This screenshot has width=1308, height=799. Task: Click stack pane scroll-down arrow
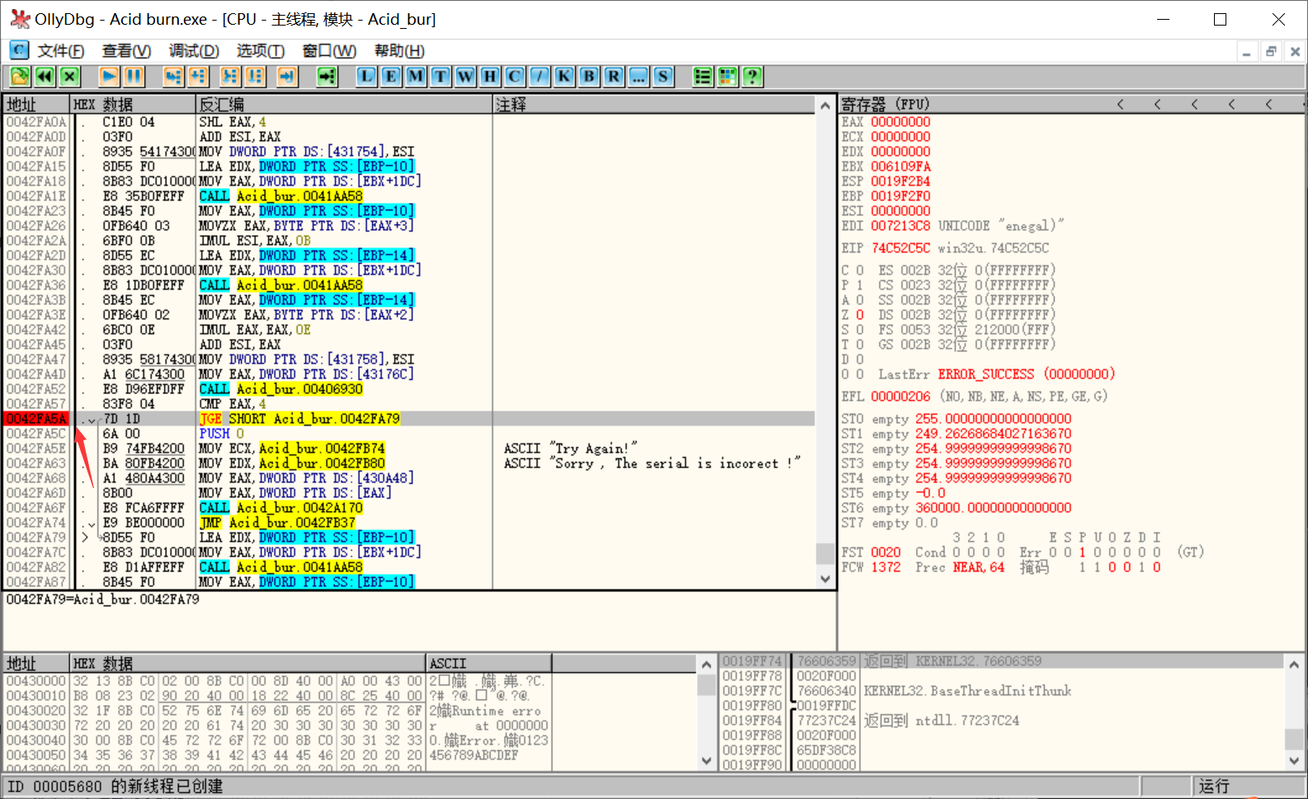(x=1294, y=761)
